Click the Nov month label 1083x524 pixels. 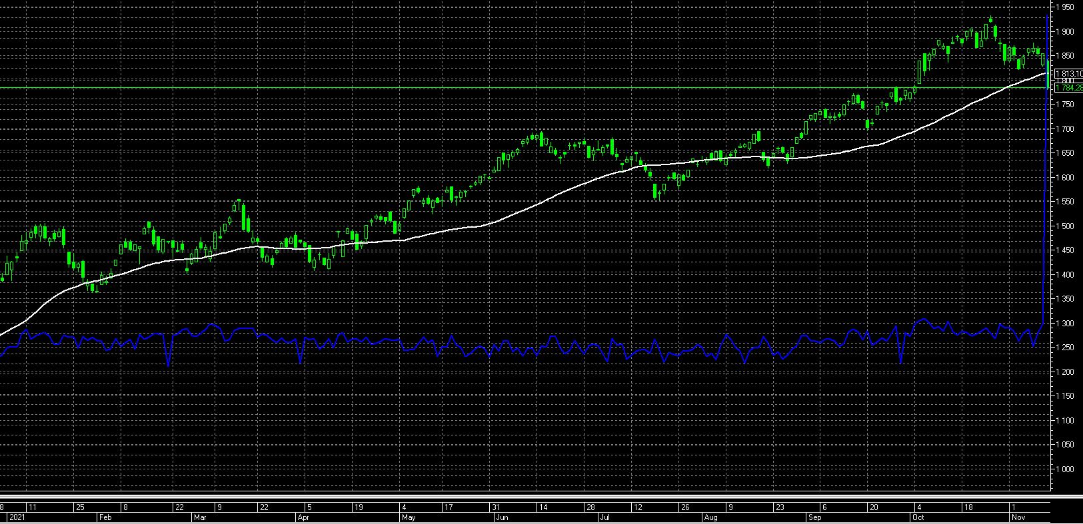click(x=1018, y=517)
